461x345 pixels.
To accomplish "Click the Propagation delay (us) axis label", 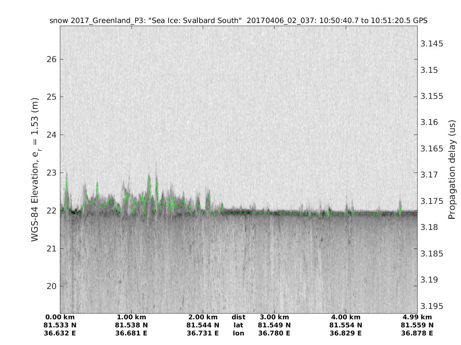I will click(452, 170).
